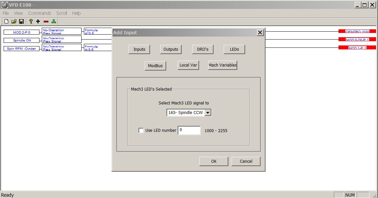Select the red MOD:1-P:1 output block
The image size is (378, 198).
[357, 47]
